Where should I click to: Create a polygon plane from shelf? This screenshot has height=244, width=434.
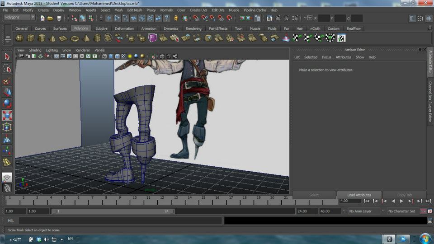click(63, 38)
